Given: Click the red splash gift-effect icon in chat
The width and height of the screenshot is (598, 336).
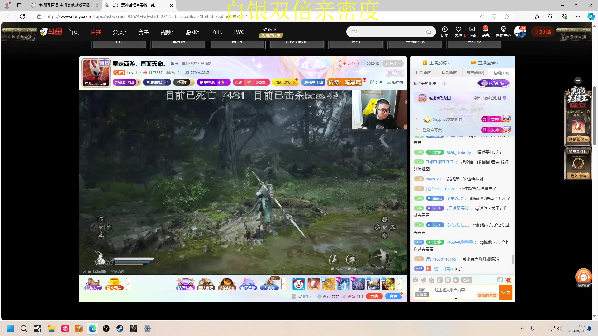Looking at the screenshot, I should coord(508,280).
